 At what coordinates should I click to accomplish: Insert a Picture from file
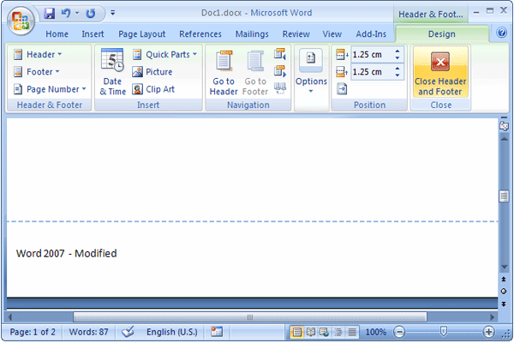pyautogui.click(x=152, y=71)
